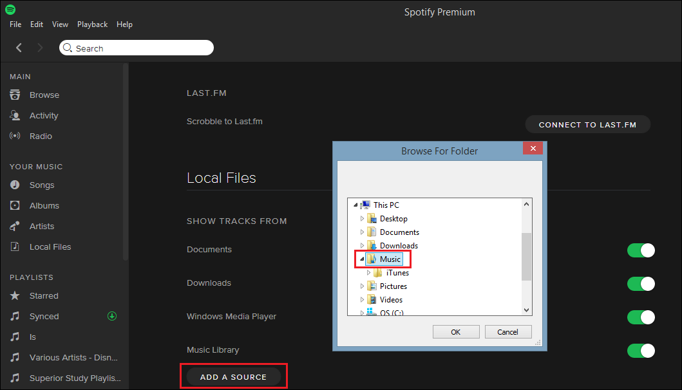Go forward with the right arrow

click(x=40, y=48)
